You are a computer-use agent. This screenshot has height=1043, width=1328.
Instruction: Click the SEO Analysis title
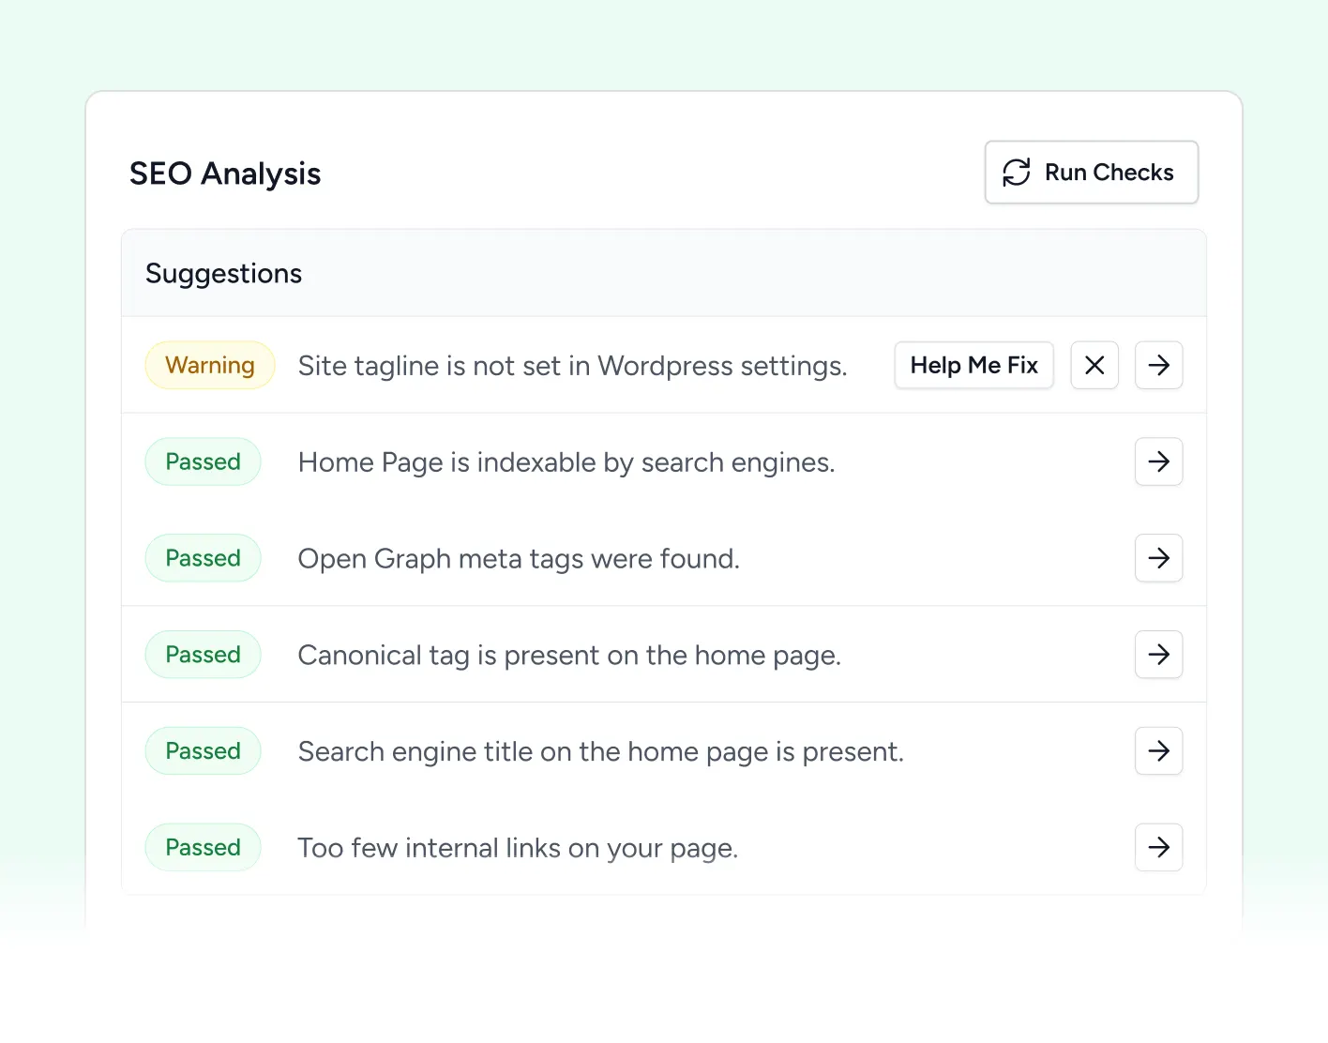pyautogui.click(x=225, y=173)
